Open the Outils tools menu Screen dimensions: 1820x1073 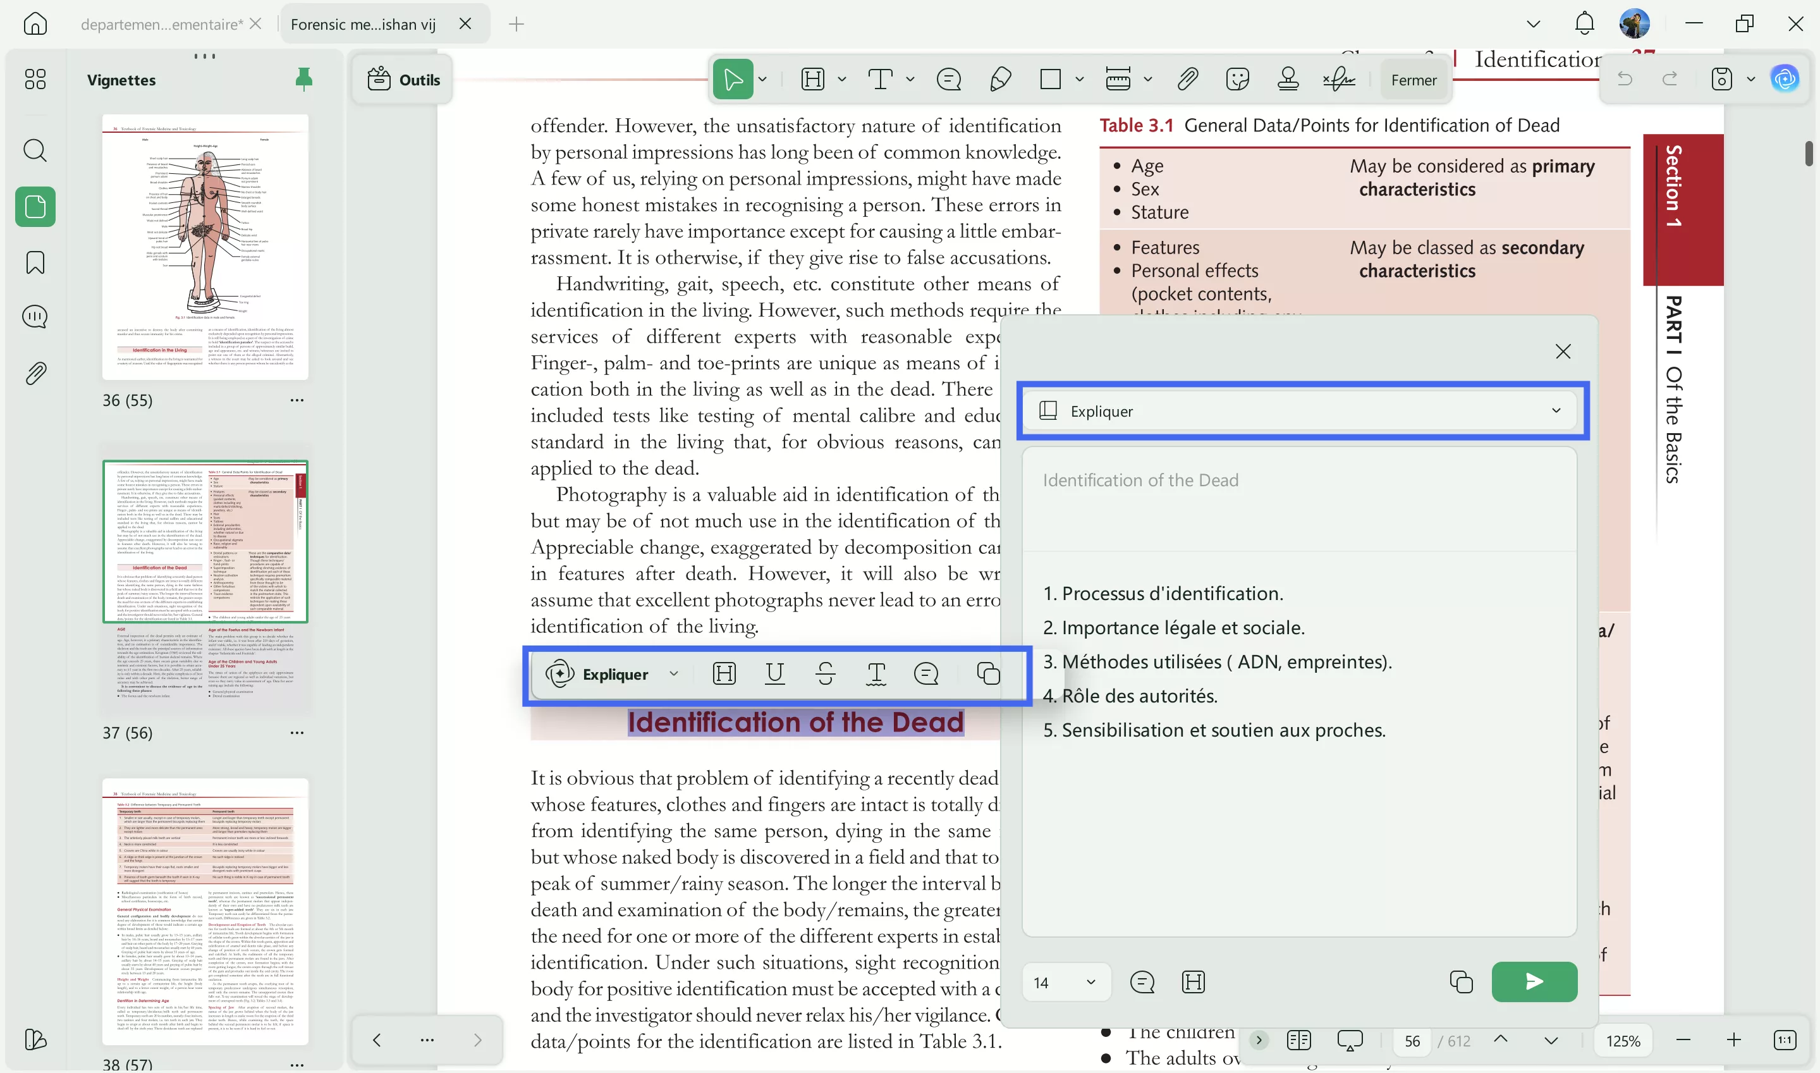click(403, 80)
